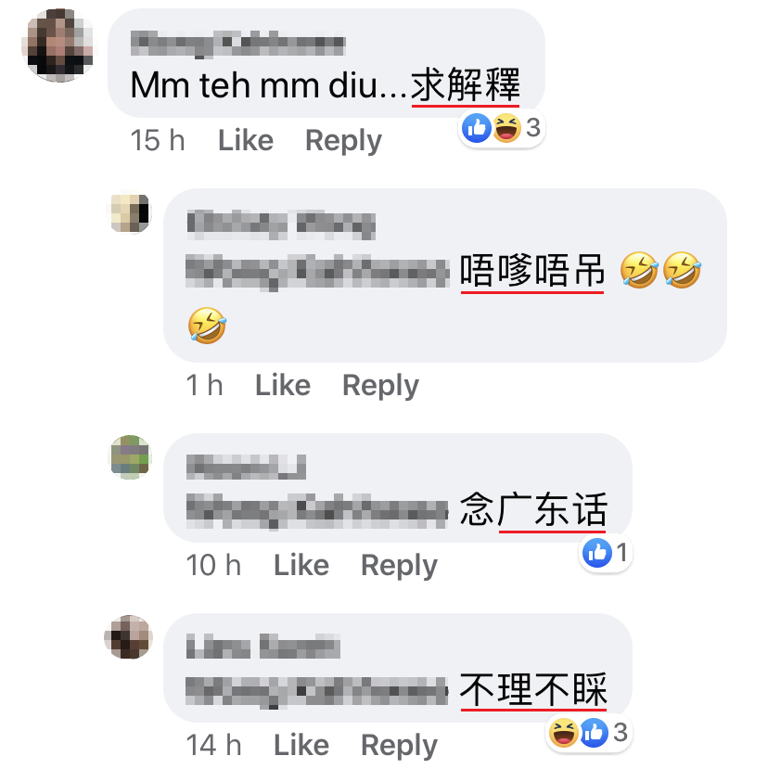Open the reaction count 3 on the top comment
Viewport: 768px width, 769px height.
point(533,127)
